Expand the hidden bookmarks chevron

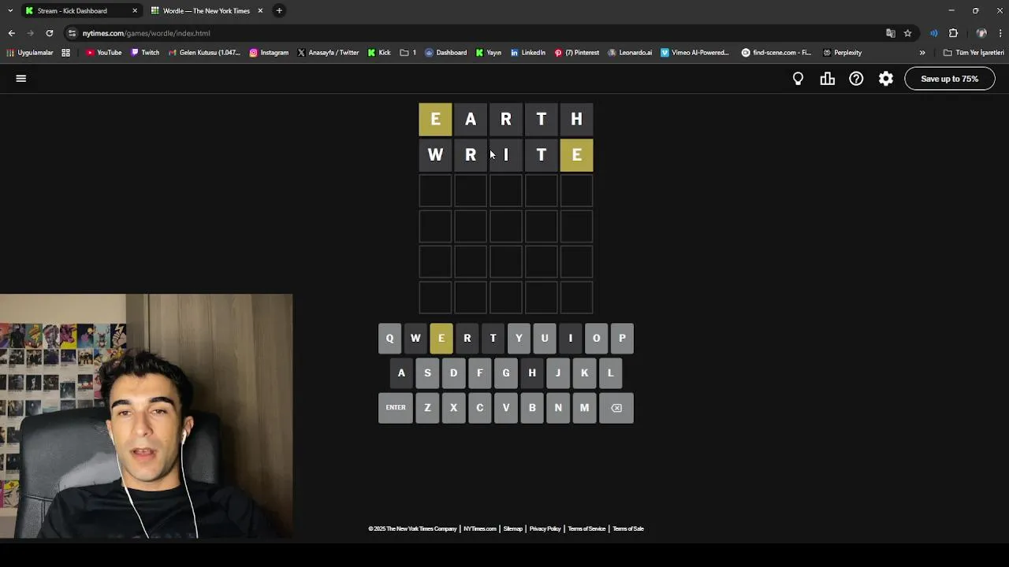click(922, 53)
